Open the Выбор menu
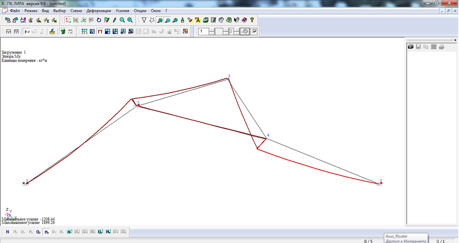 [x=59, y=11]
